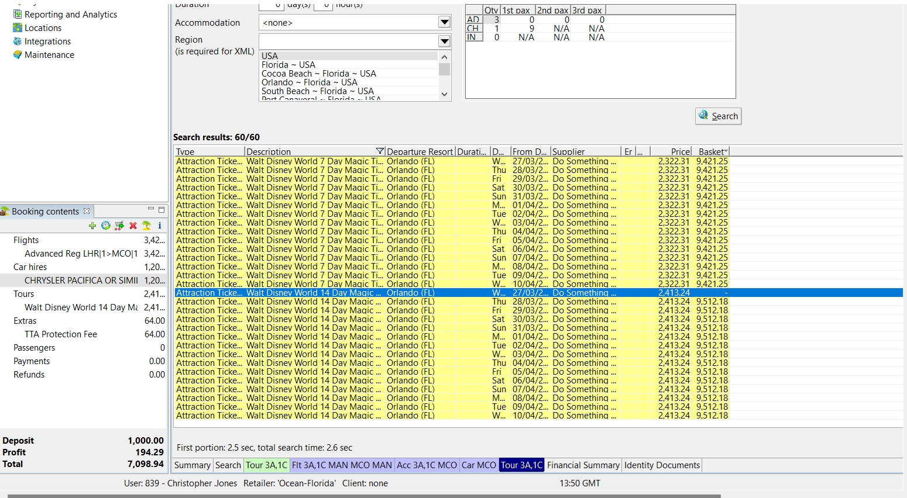Screen dimensions: 907x498
Task: Expand the Region dropdown arrow
Action: 444,41
